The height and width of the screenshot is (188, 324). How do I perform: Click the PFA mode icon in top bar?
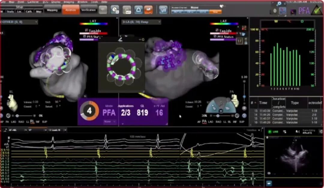coord(304,11)
